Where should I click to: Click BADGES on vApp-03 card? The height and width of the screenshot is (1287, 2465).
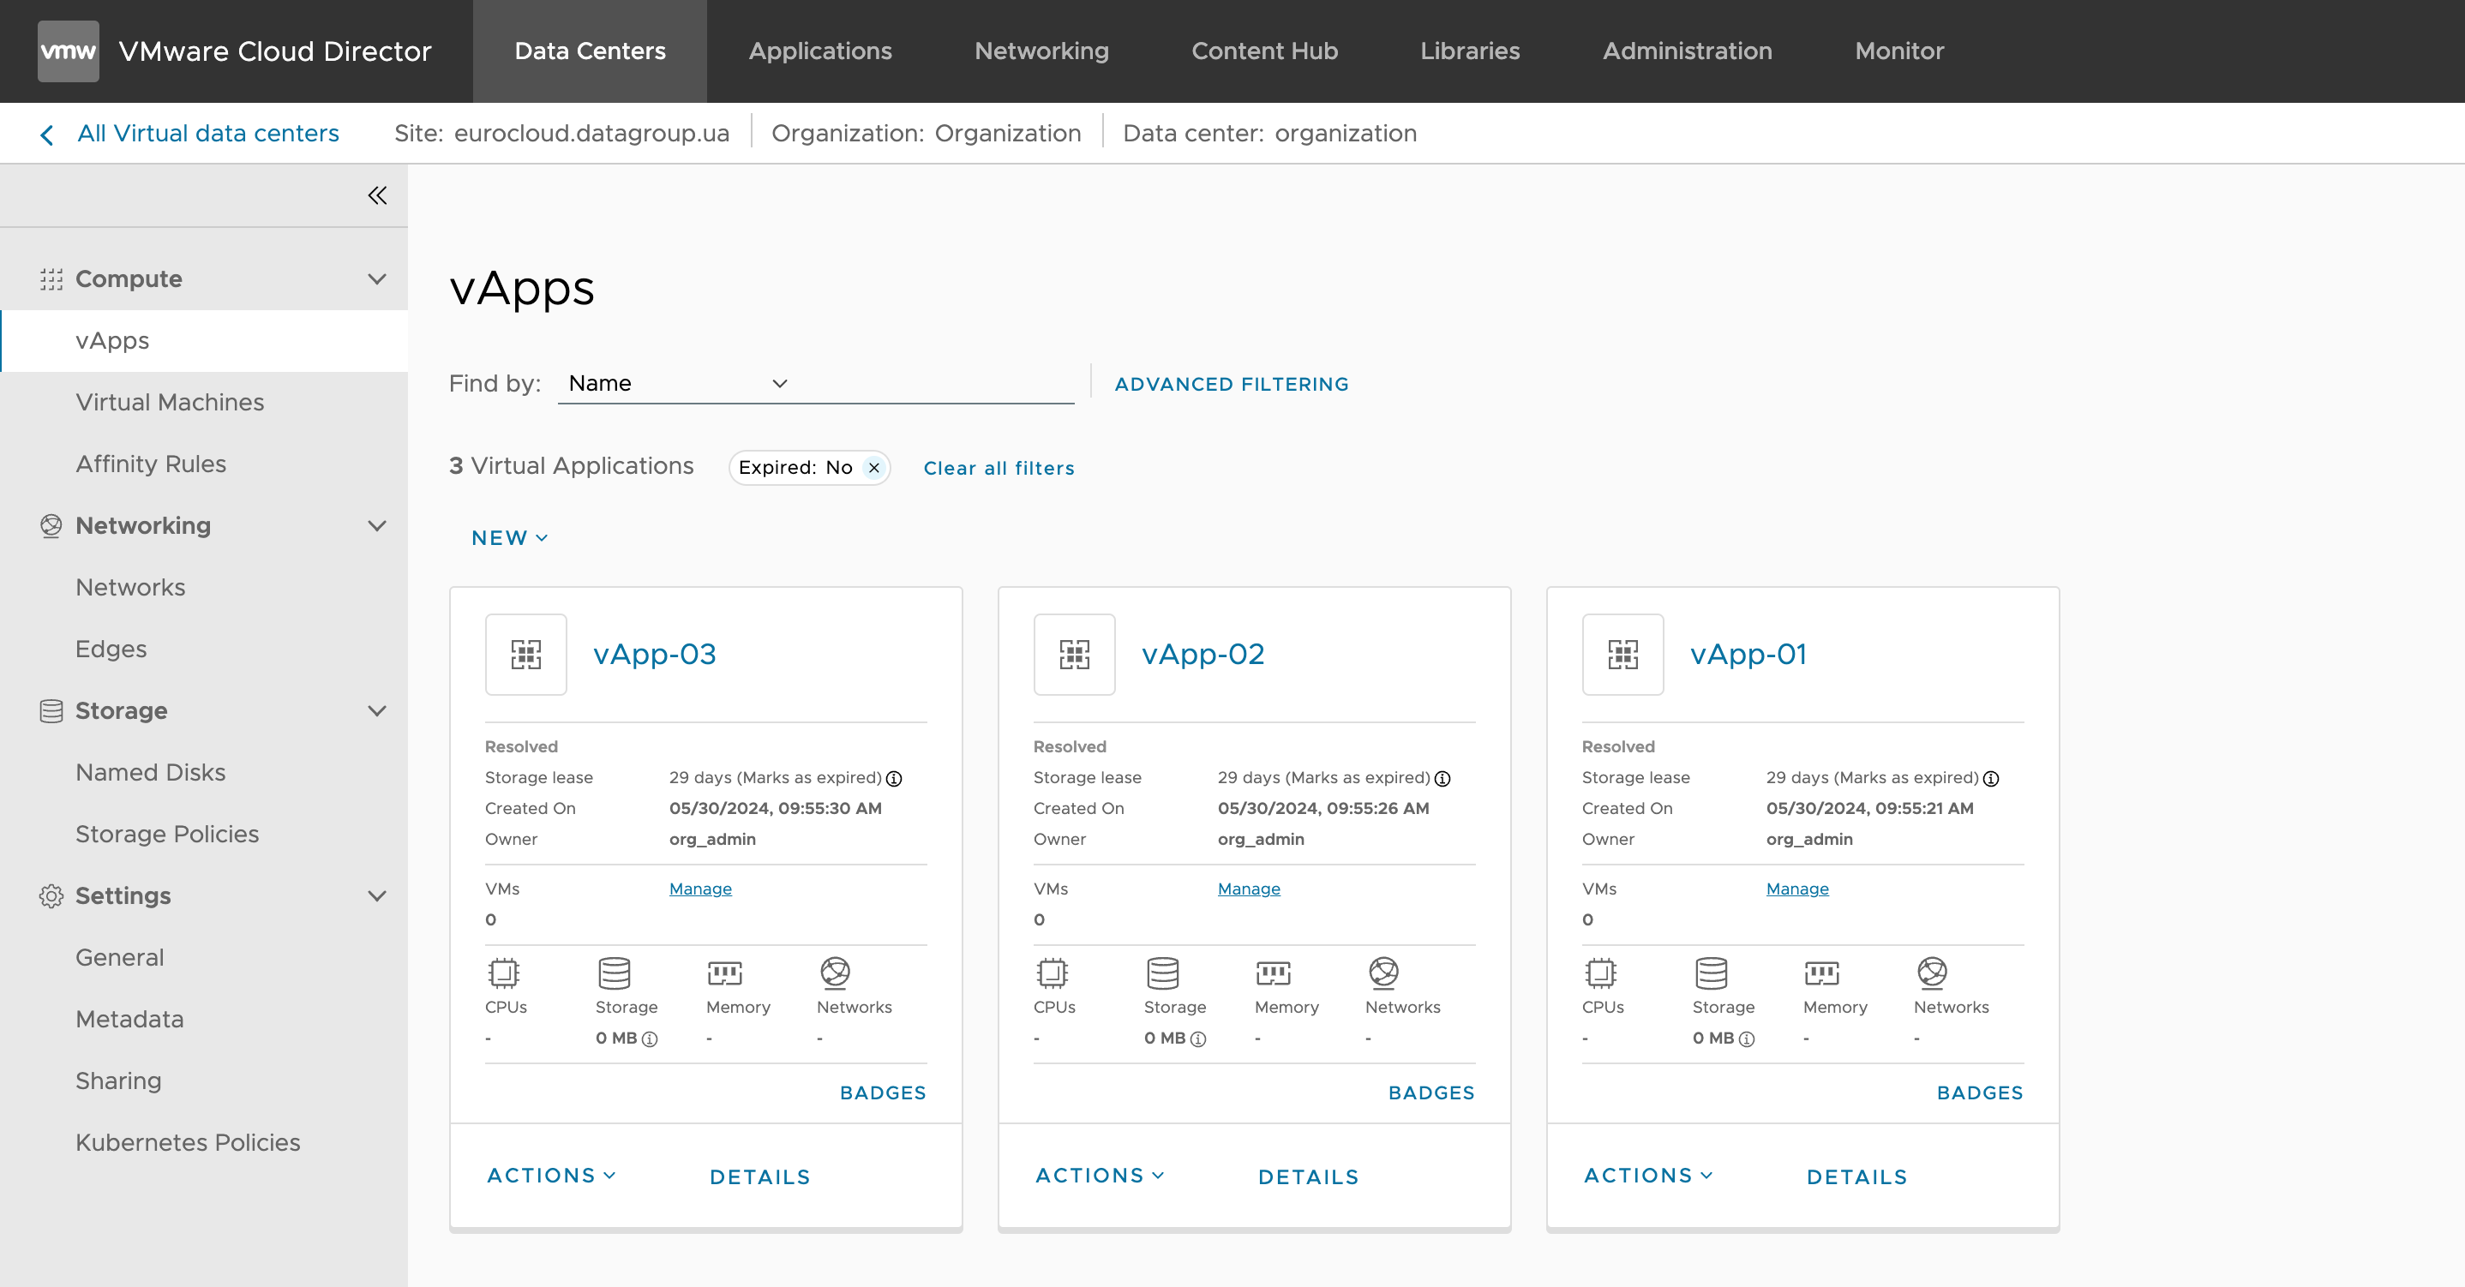click(x=882, y=1092)
